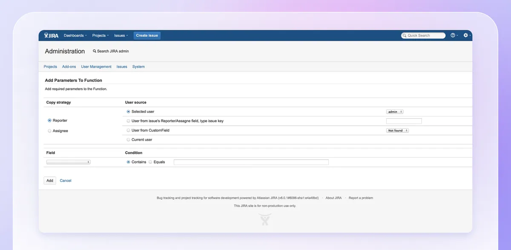Click the condition value text field
Image resolution: width=511 pixels, height=250 pixels.
[251, 162]
